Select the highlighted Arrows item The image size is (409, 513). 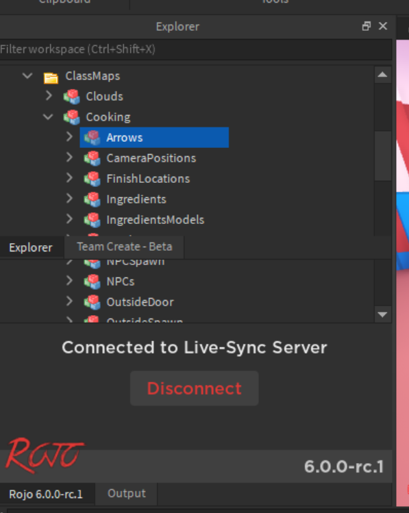(154, 138)
